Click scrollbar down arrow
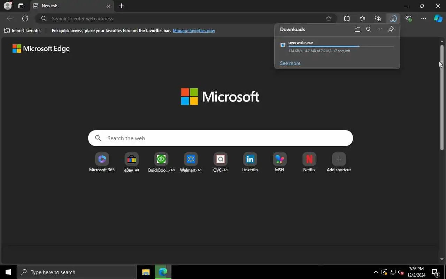Viewport: 446px width, 279px height. [x=442, y=259]
